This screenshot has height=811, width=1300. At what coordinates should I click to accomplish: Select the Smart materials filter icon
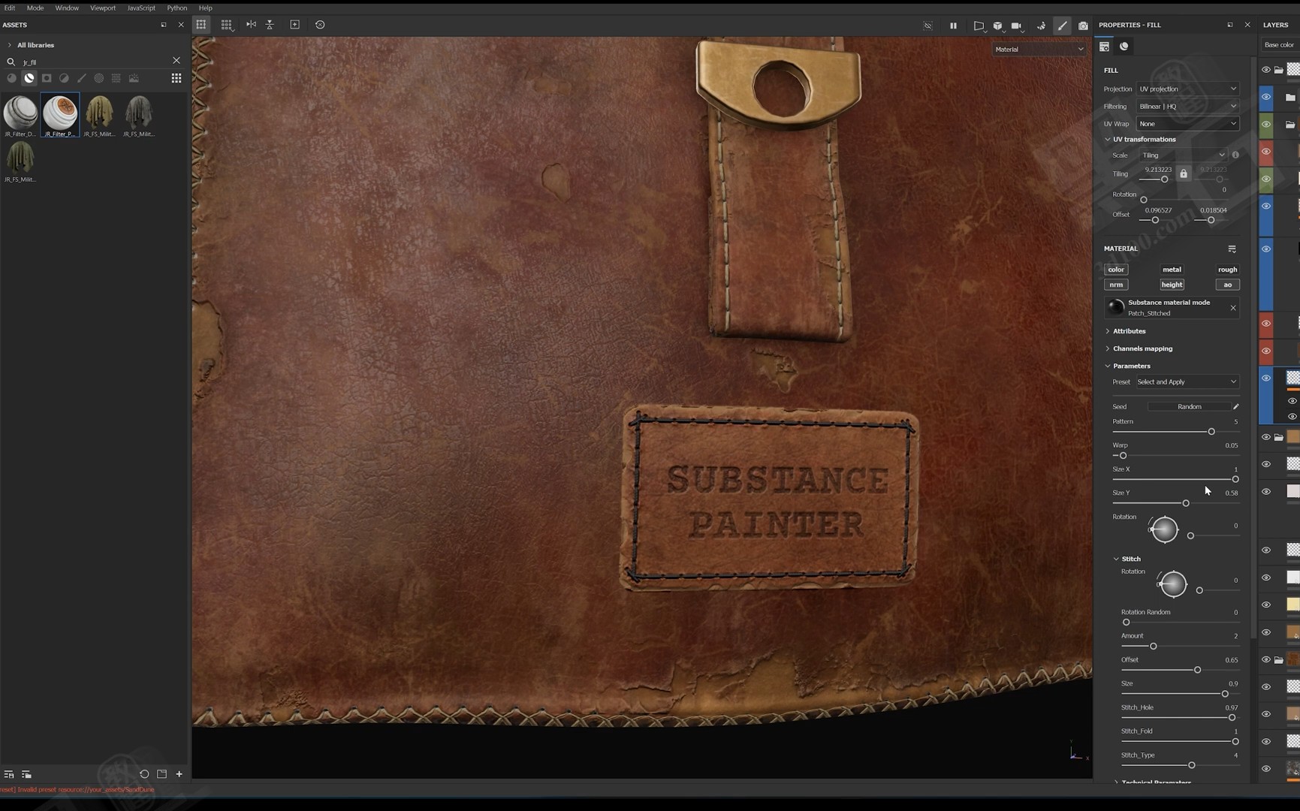[x=29, y=78]
